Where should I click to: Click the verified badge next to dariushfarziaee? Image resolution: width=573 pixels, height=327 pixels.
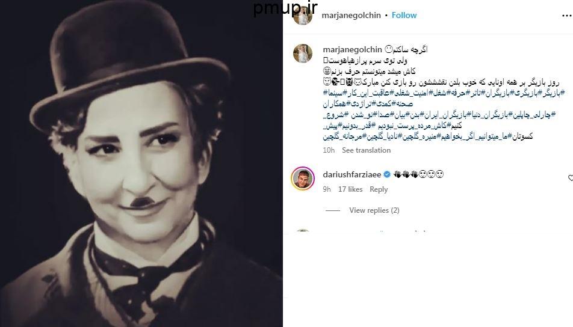(386, 174)
